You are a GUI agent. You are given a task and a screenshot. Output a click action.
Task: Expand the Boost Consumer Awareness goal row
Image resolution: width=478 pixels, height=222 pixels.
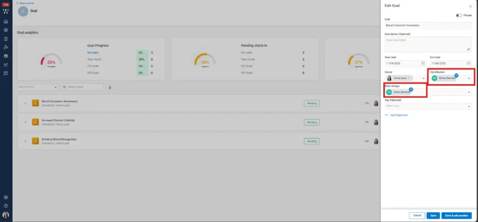coord(25,103)
